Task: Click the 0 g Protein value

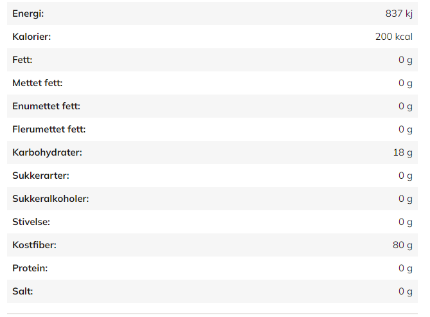Action: [405, 268]
